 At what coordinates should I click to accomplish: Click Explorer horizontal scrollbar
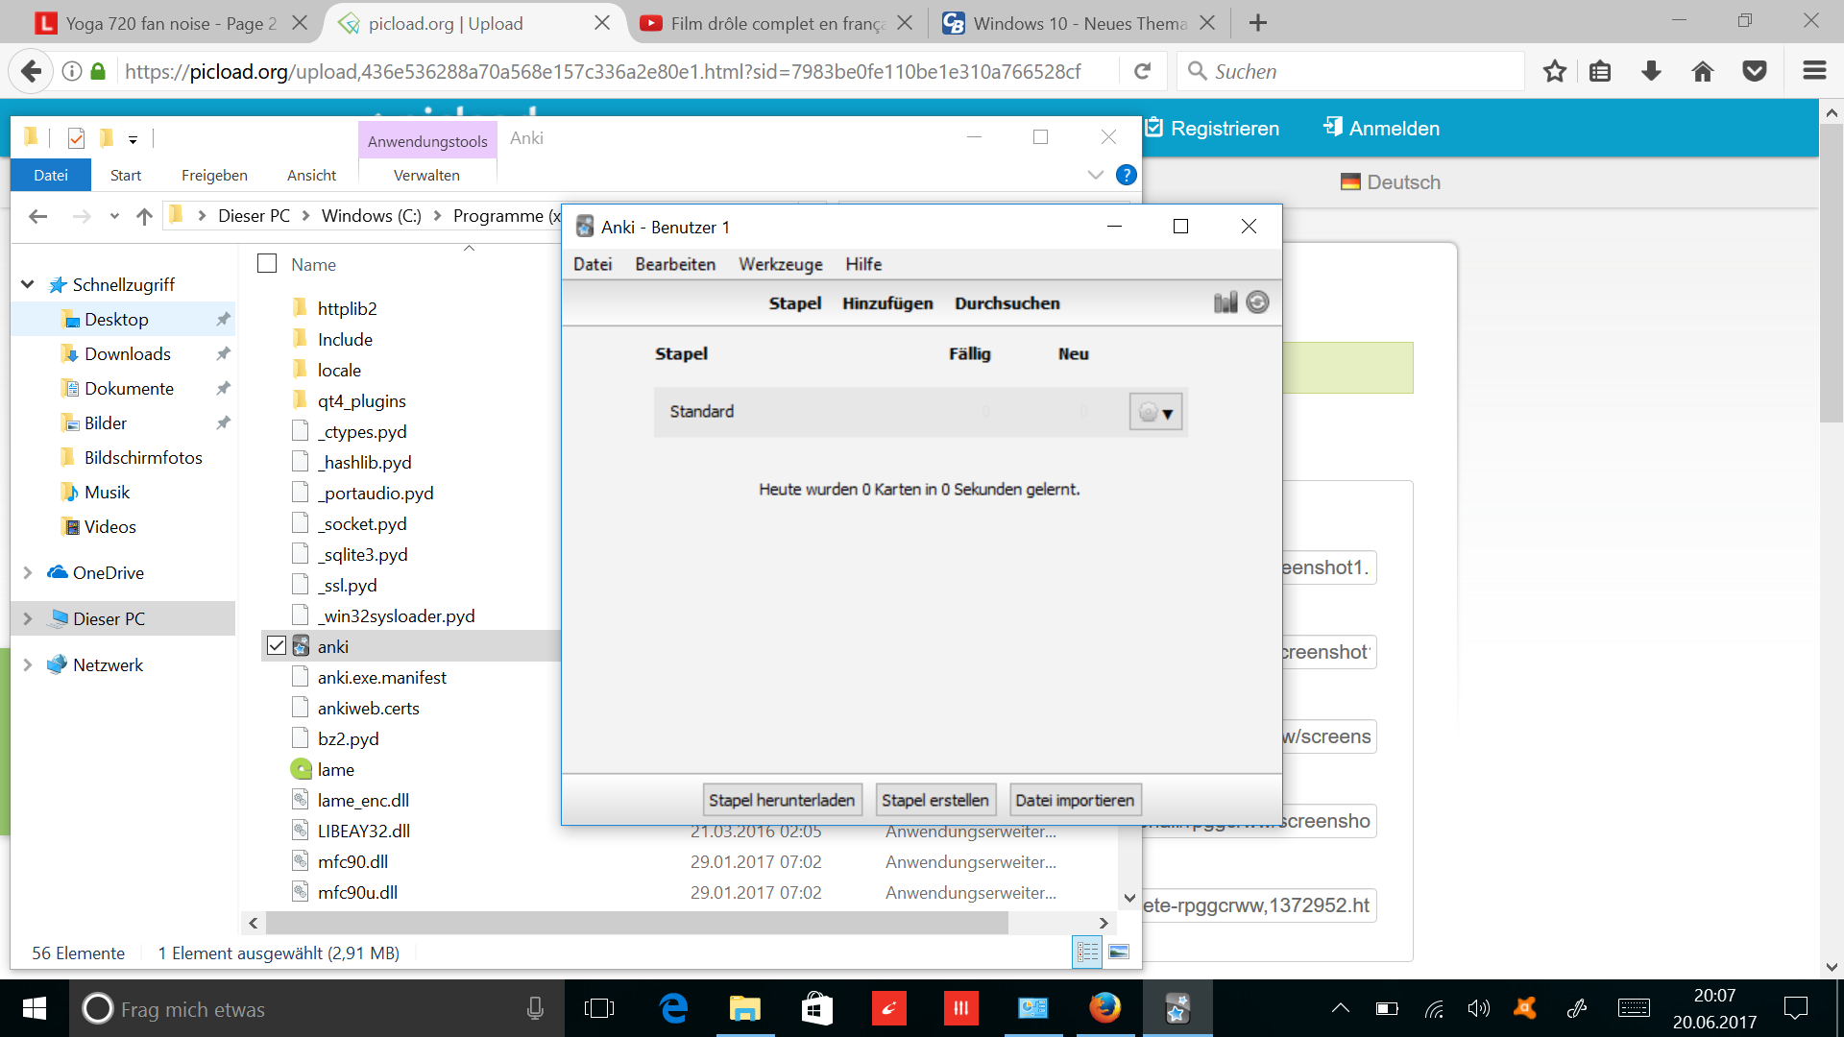(x=637, y=923)
